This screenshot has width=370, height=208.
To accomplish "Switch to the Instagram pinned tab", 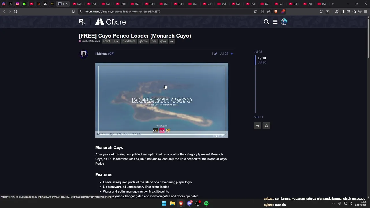I will [x=17, y=4].
